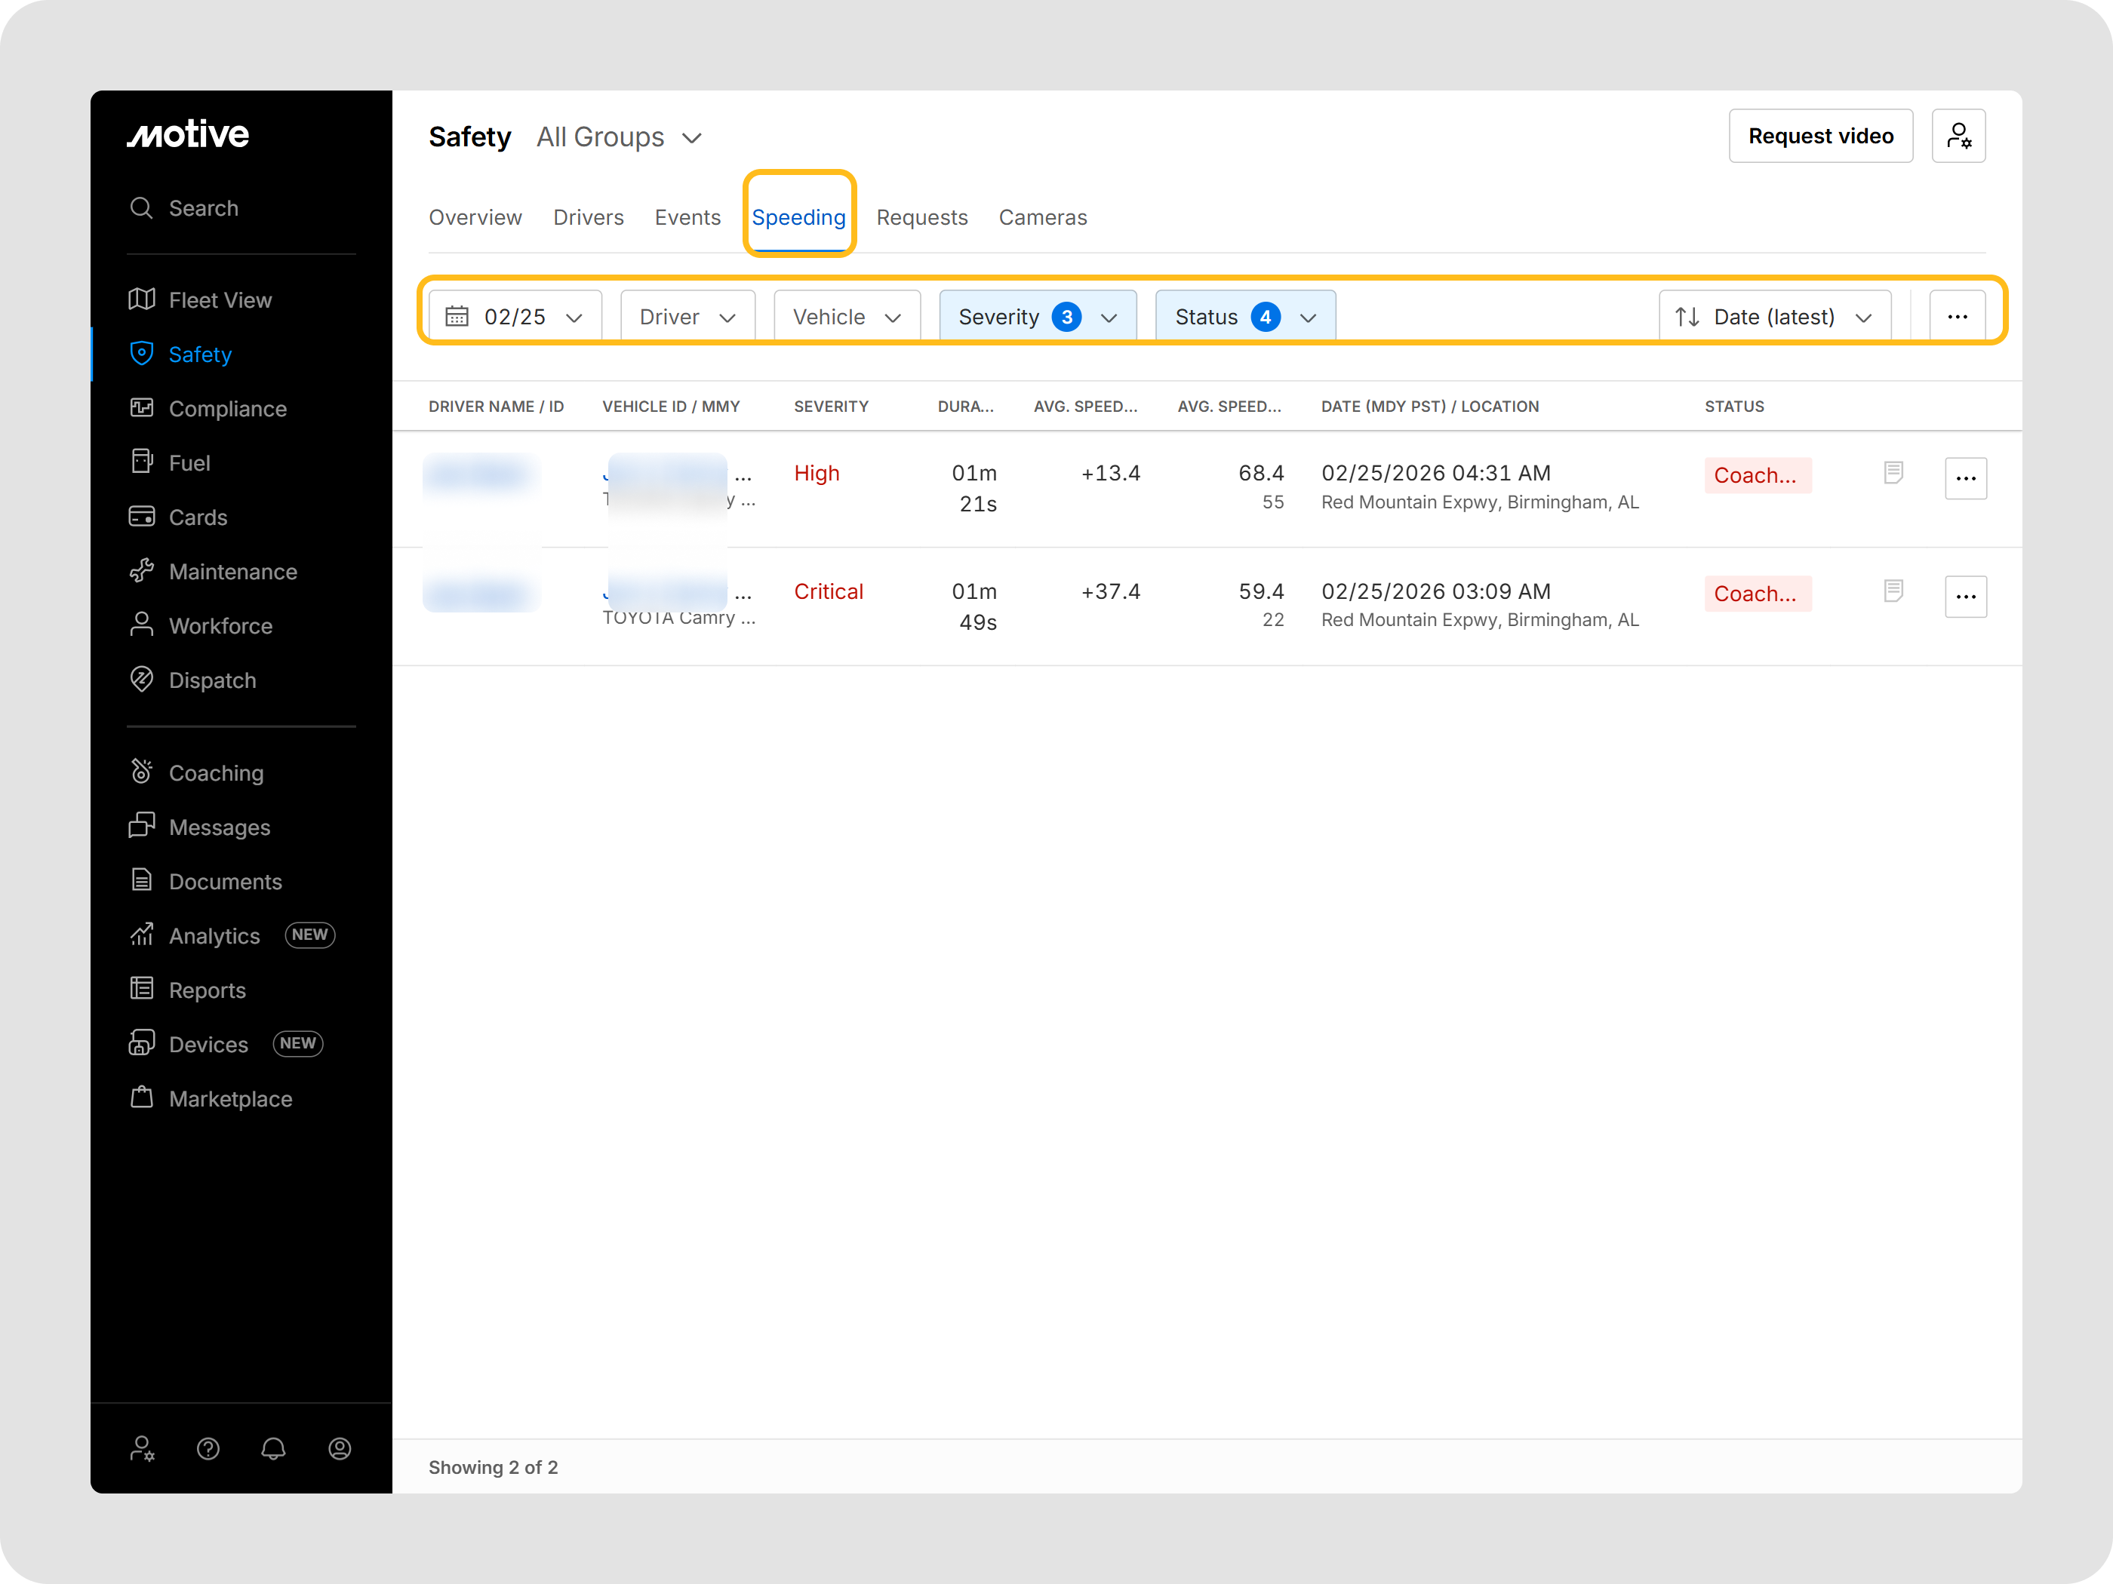The height and width of the screenshot is (1584, 2113).
Task: Click the sidebar Search field
Action: tap(204, 208)
